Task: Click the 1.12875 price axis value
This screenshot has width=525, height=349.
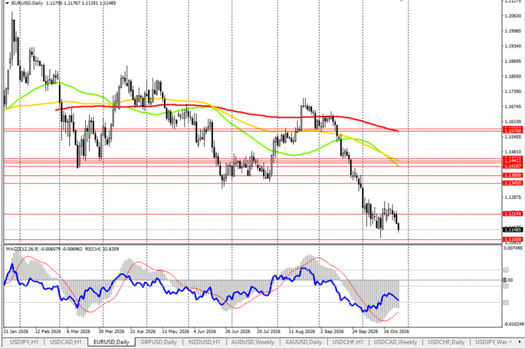Action: [x=513, y=197]
